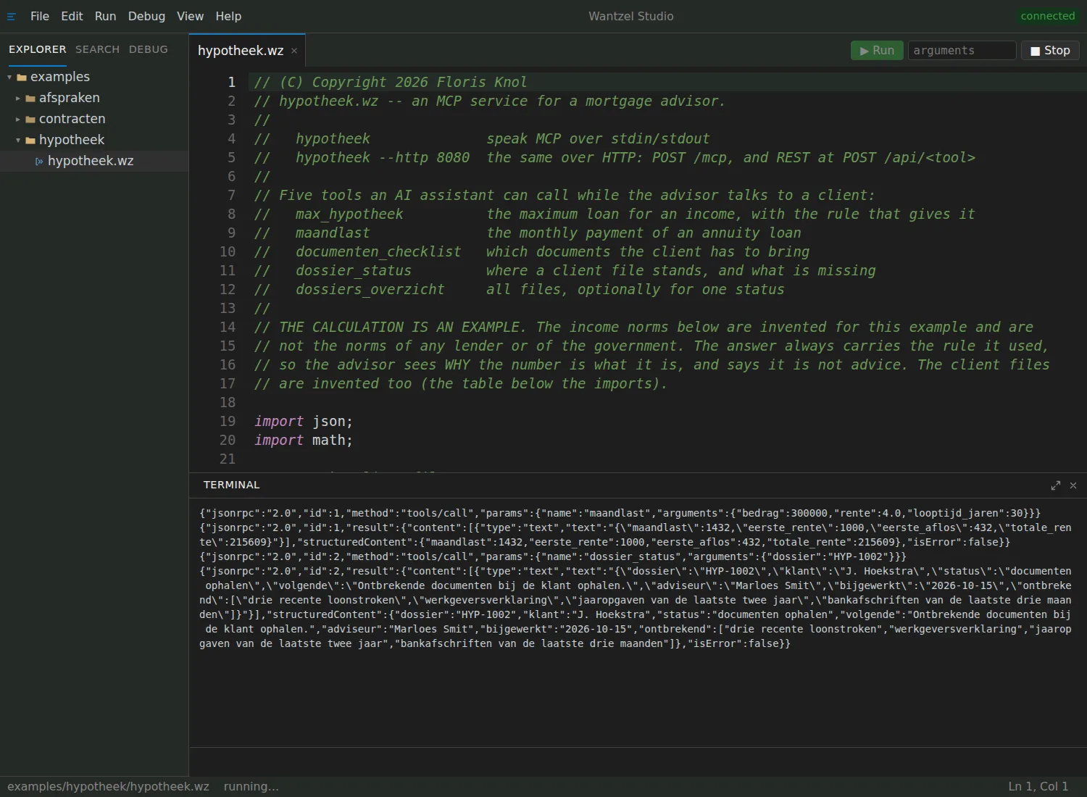Click the Stop button
The height and width of the screenshot is (797, 1087).
[x=1050, y=51]
